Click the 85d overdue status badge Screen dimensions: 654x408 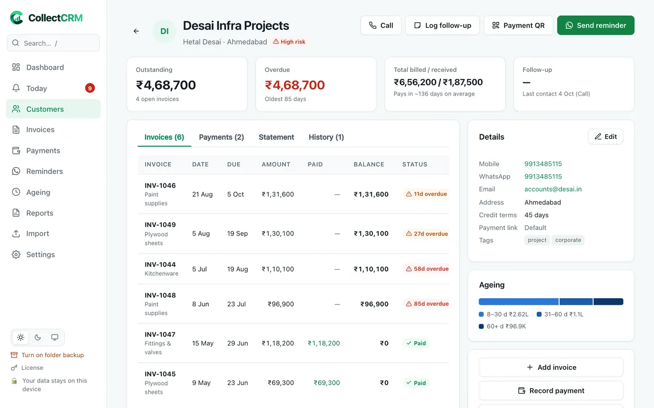pos(426,304)
